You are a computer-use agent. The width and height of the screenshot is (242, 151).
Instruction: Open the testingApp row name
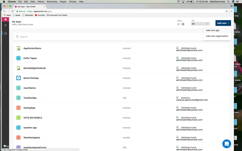[x=29, y=108]
